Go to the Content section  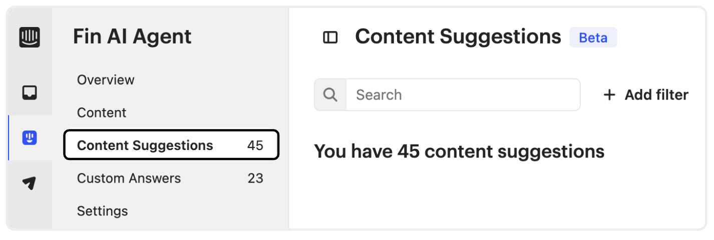[102, 112]
